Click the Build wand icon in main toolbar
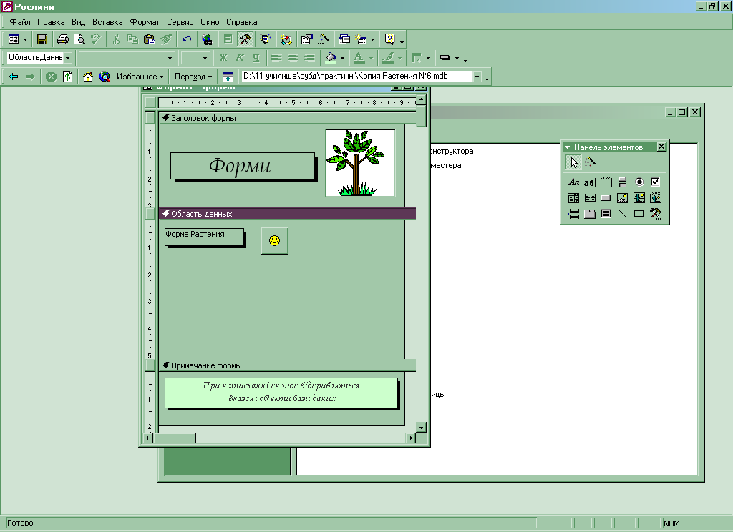This screenshot has width=733, height=532. (324, 40)
